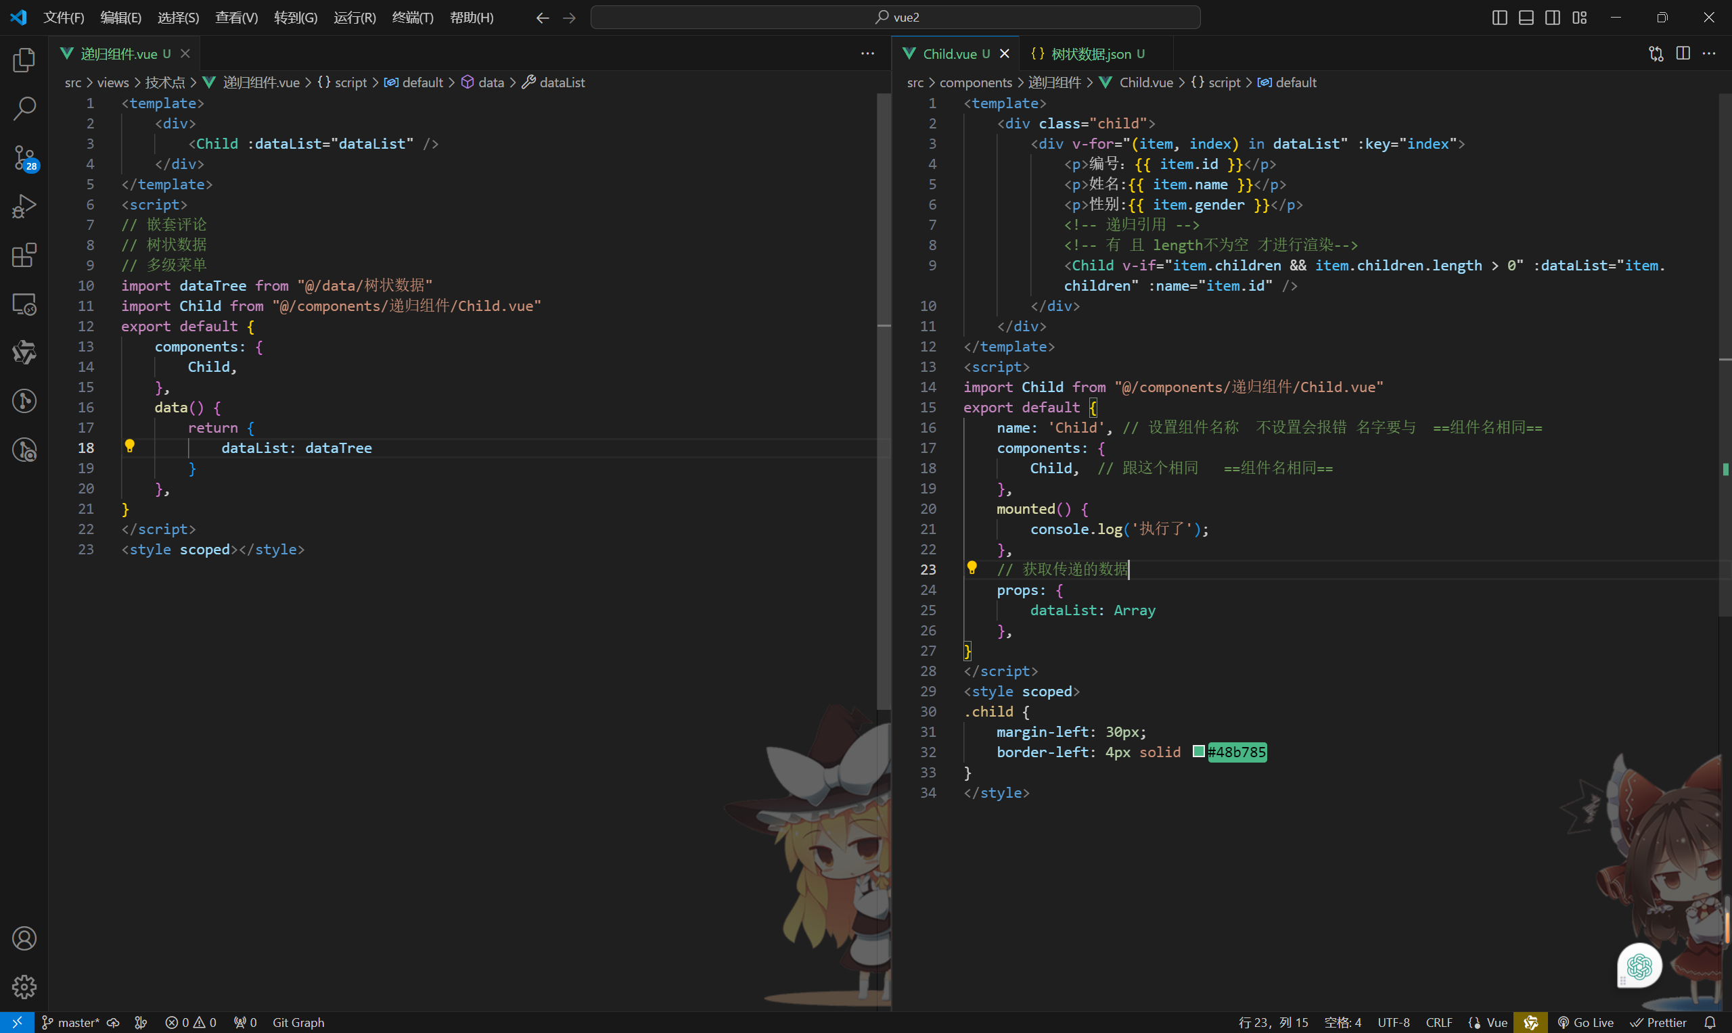
Task: Open the Explorer view in activity bar
Action: point(24,60)
